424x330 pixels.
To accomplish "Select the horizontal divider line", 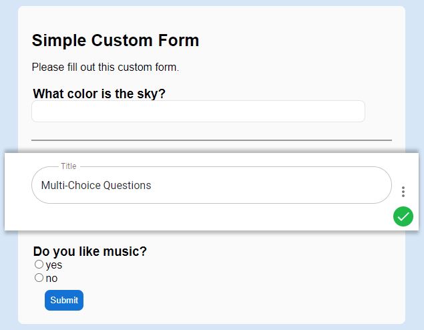I will 212,140.
